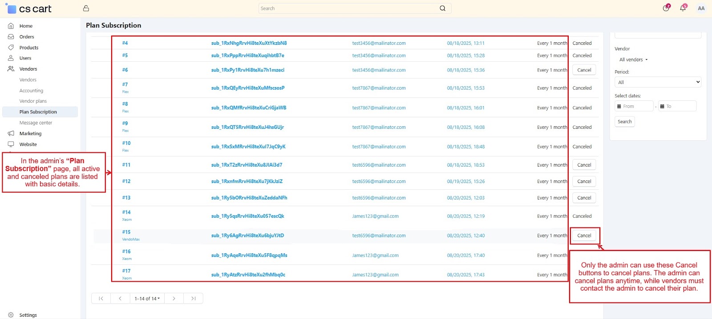The height and width of the screenshot is (319, 712).
Task: Click the lock icon beside the logo
Action: point(86,8)
